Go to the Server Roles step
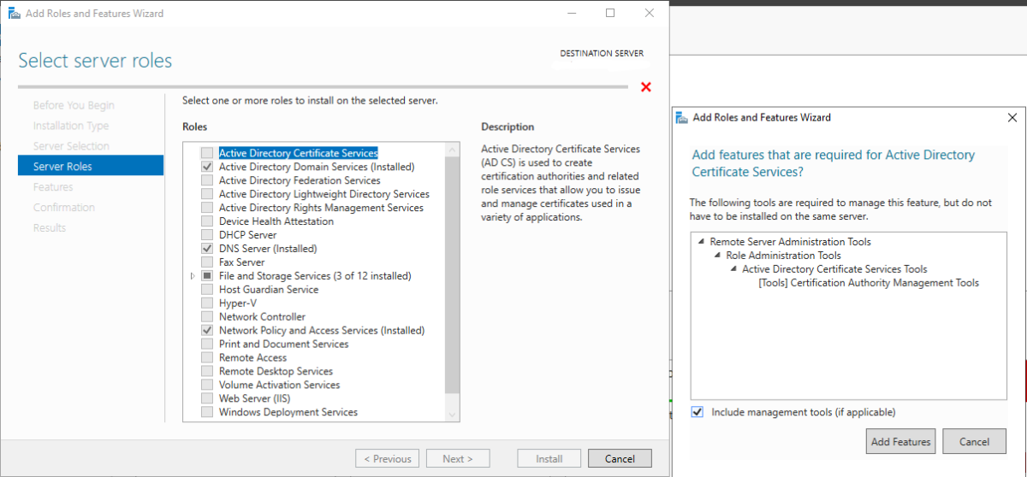Viewport: 1027px width, 477px height. point(62,167)
